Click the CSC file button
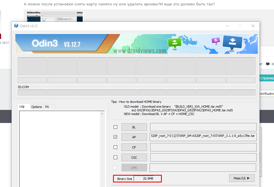The image size is (274, 187). pos(134,158)
